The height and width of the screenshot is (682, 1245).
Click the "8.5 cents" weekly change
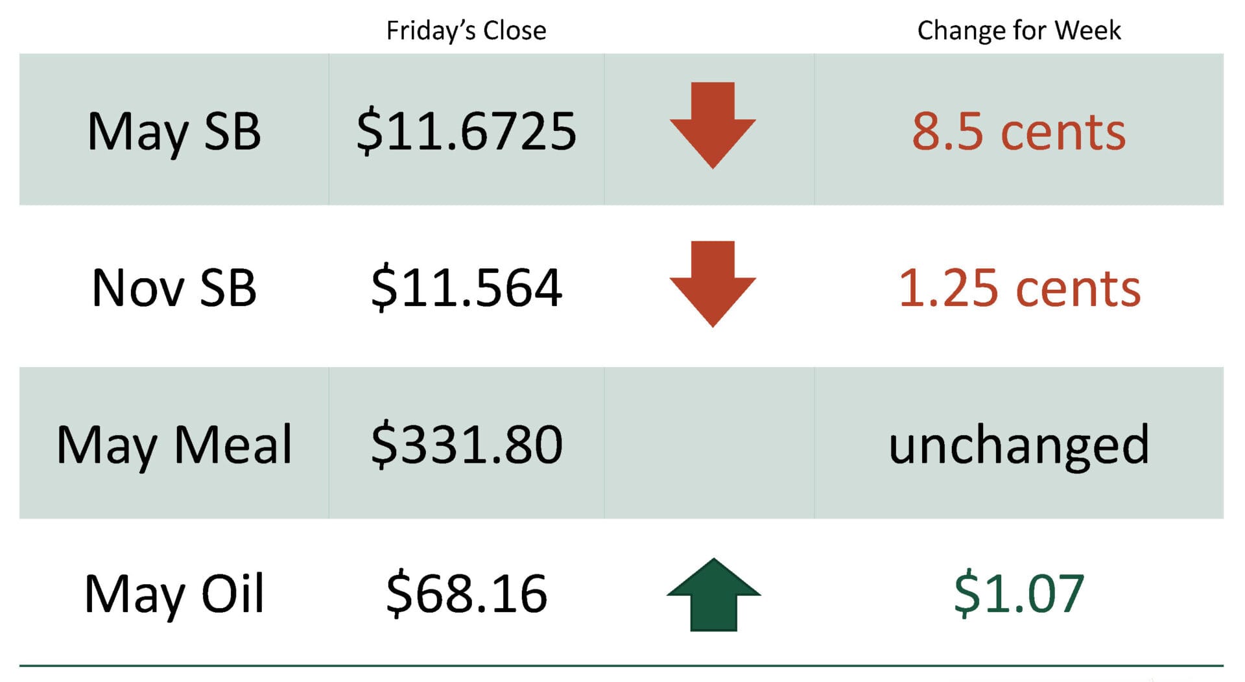(1019, 132)
